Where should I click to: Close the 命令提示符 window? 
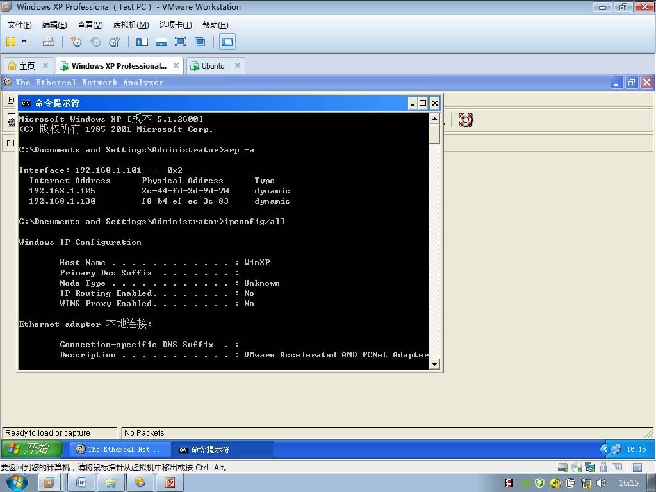[x=435, y=103]
